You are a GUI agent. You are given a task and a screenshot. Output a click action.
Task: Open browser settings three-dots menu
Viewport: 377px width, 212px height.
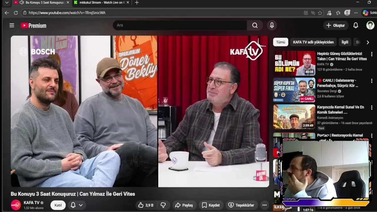[356, 13]
